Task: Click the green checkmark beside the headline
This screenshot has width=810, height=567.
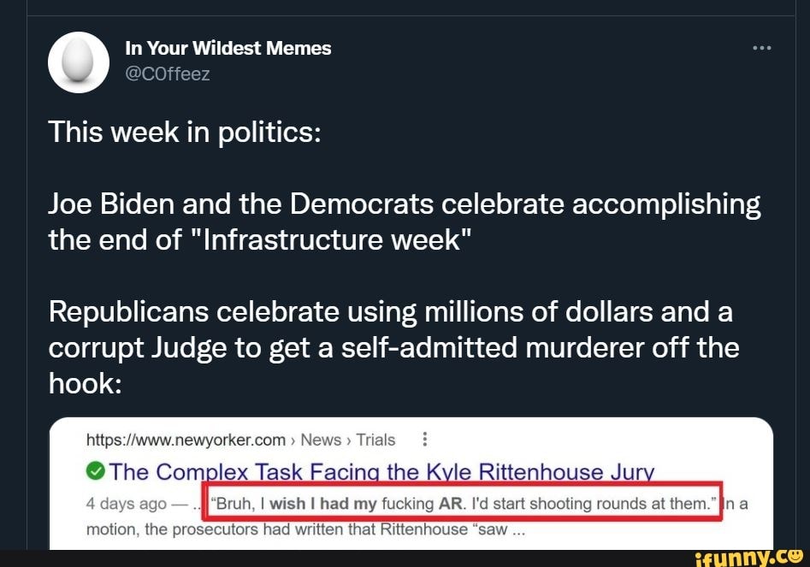Action: [x=96, y=471]
